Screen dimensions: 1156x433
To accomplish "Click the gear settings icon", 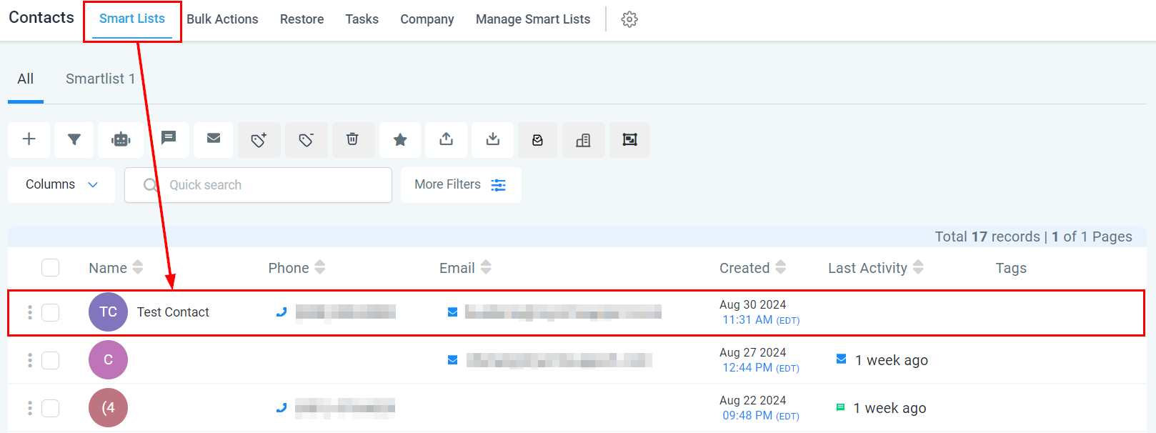I will 629,19.
